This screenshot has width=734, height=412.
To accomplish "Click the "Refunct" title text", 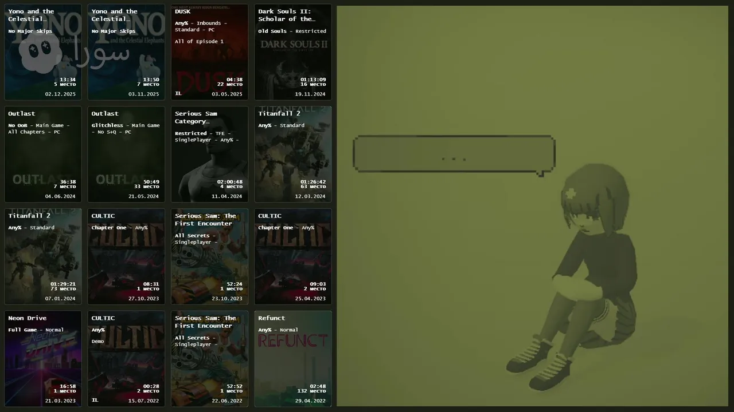I will tap(271, 318).
